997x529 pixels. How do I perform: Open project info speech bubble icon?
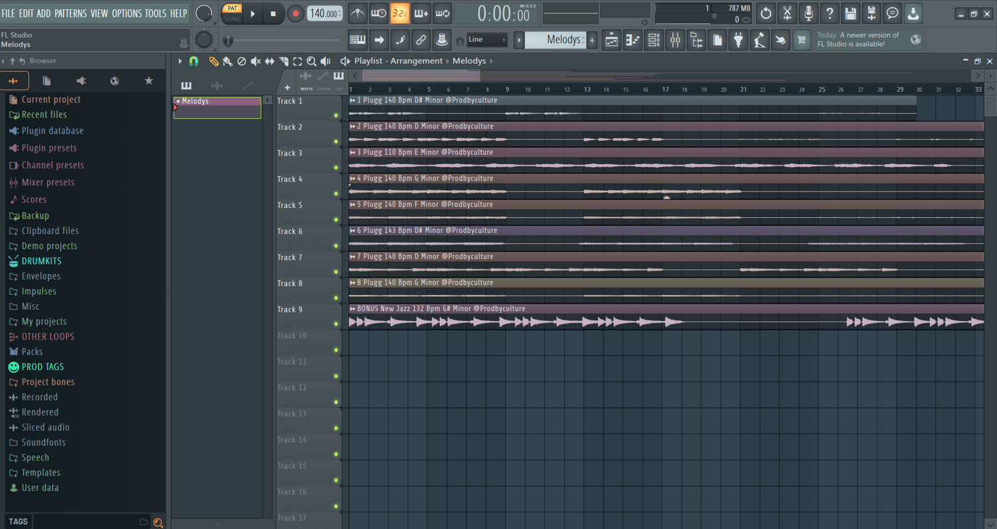click(x=893, y=13)
